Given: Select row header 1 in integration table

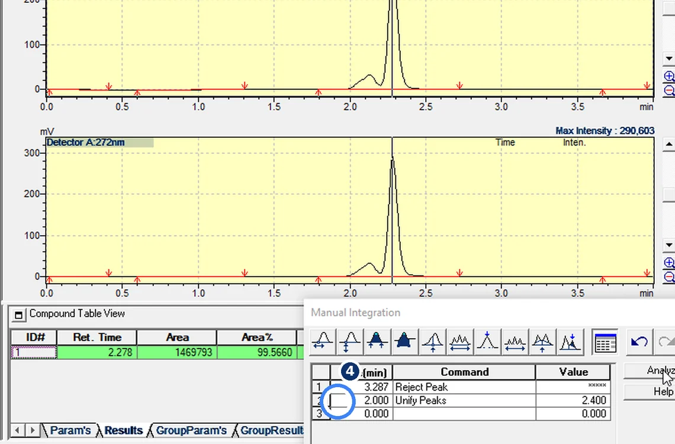Looking at the screenshot, I should [x=321, y=387].
